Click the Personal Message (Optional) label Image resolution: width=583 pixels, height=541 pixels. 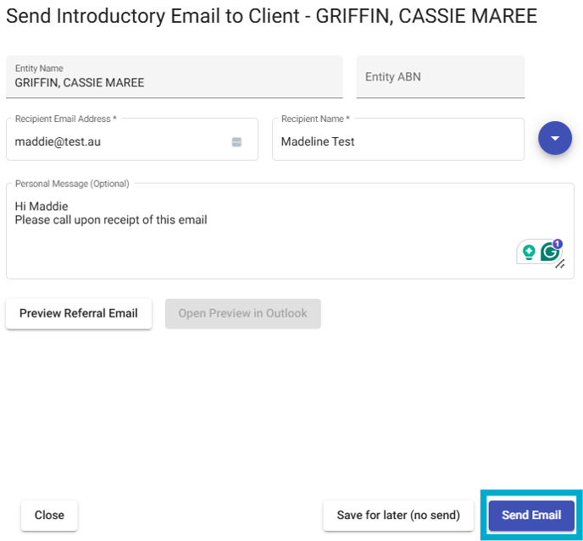click(x=72, y=184)
